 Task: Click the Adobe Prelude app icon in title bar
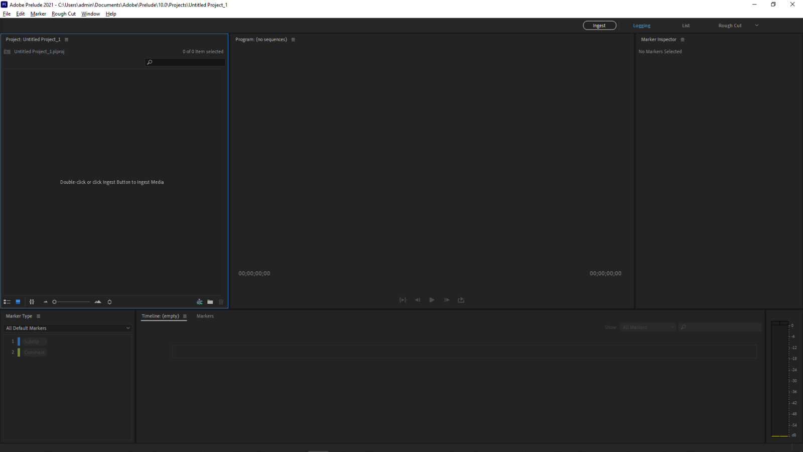[5, 5]
